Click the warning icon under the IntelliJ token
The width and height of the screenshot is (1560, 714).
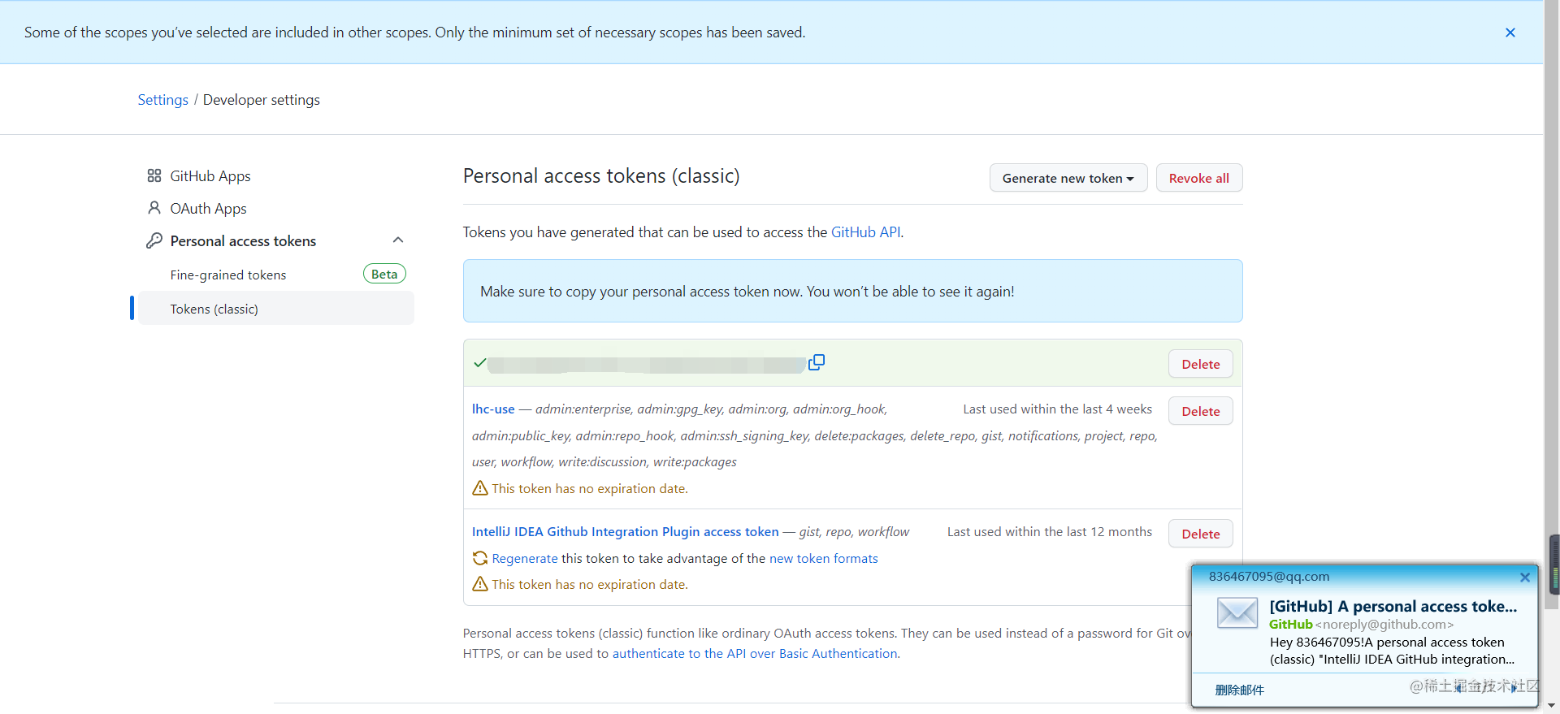pos(480,584)
